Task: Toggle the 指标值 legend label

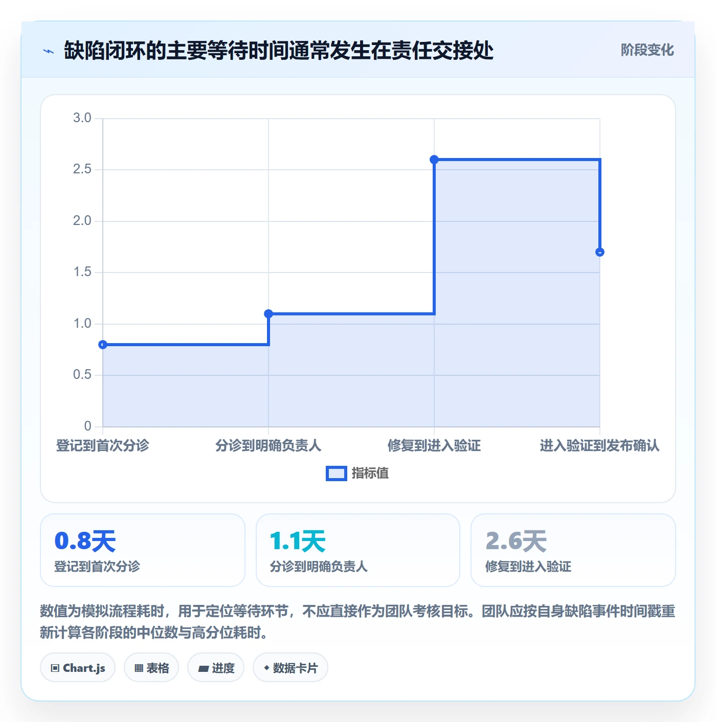Action: pyautogui.click(x=370, y=473)
